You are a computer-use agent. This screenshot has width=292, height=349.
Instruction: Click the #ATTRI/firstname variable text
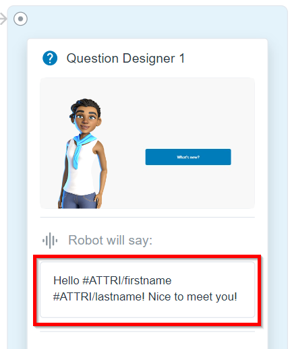pos(127,280)
